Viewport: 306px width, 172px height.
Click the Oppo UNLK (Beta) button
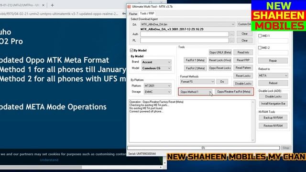point(220,53)
